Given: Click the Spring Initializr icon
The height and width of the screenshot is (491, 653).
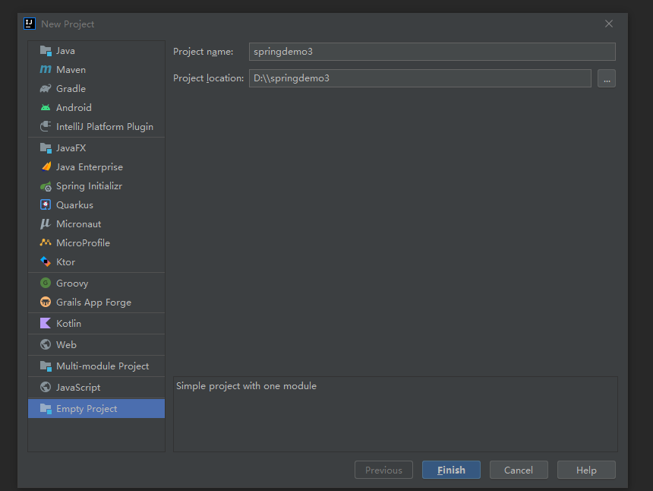Looking at the screenshot, I should [46, 186].
